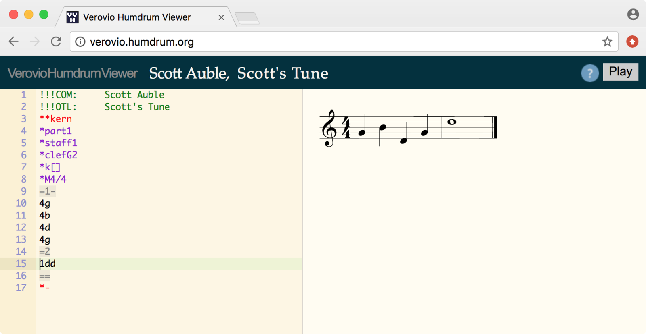Bookmark the page with the star icon
646x334 pixels.
coord(607,41)
